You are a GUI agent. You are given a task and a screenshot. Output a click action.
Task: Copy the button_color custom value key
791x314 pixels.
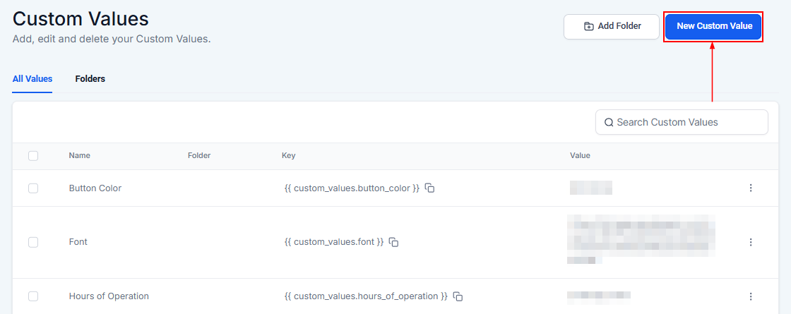tap(429, 188)
